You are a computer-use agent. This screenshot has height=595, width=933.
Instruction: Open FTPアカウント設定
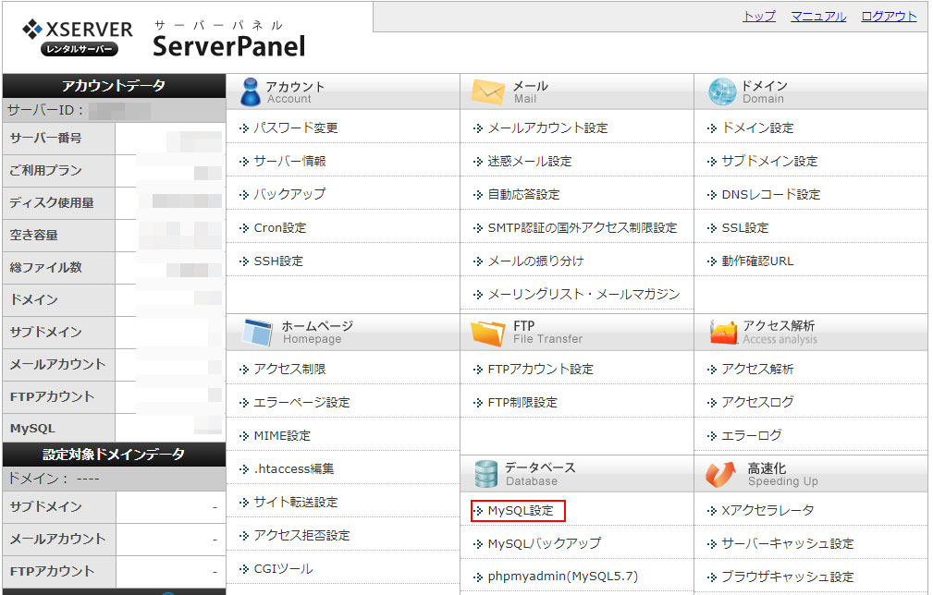coord(541,370)
